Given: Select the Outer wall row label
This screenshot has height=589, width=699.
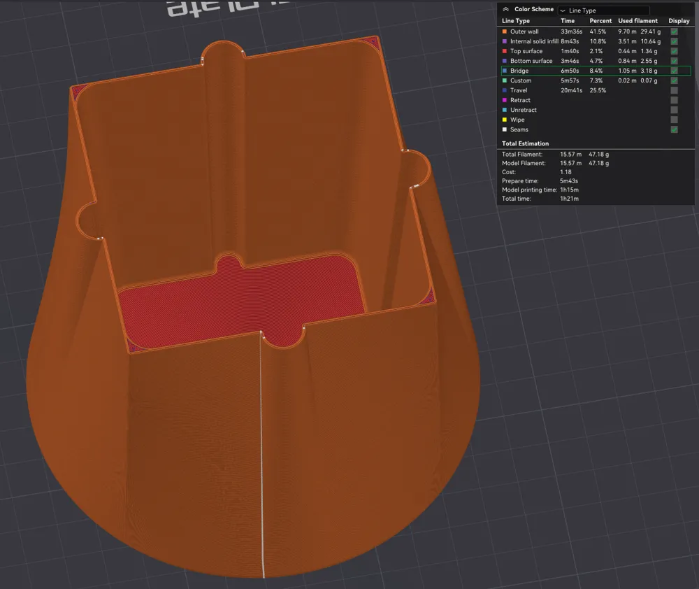Looking at the screenshot, I should coord(524,31).
